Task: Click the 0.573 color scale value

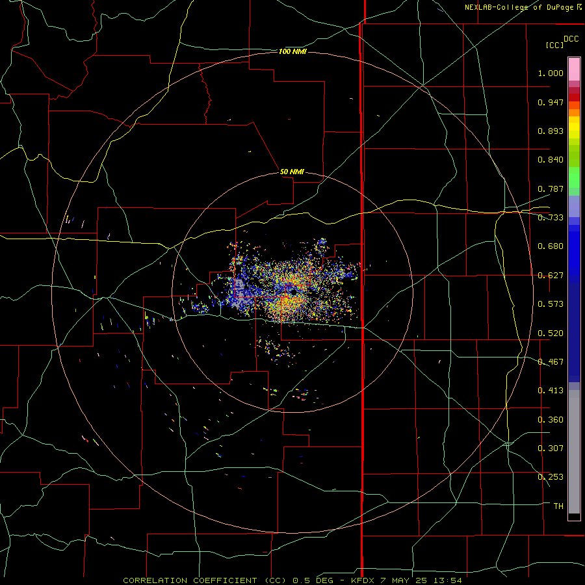Action: point(551,304)
